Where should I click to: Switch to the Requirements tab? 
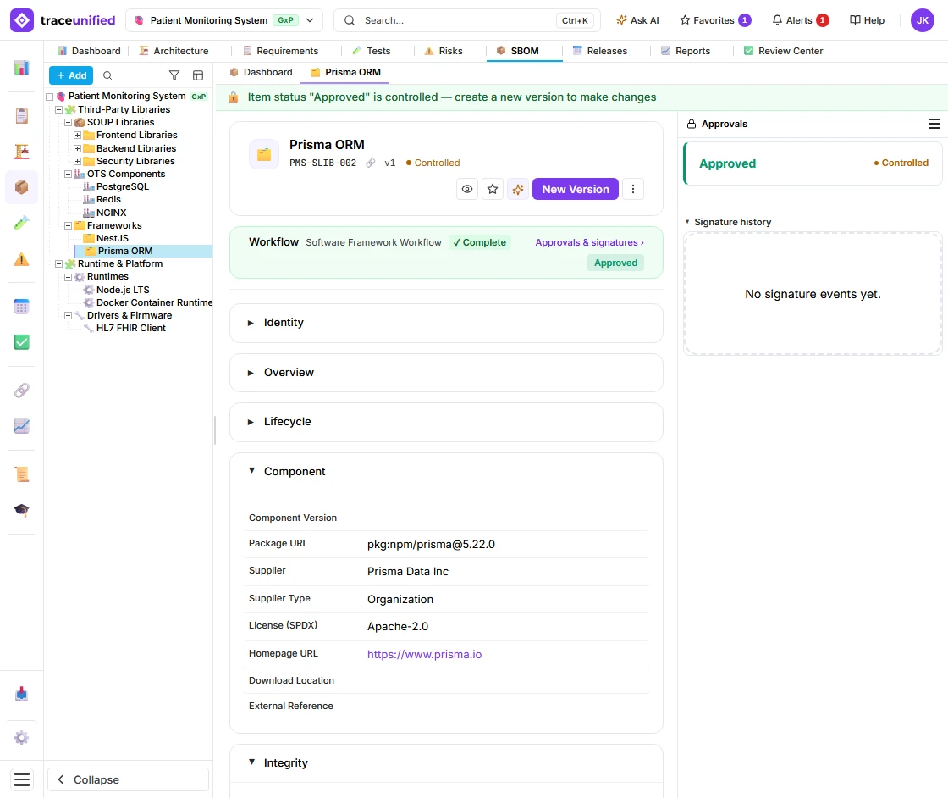coord(280,51)
